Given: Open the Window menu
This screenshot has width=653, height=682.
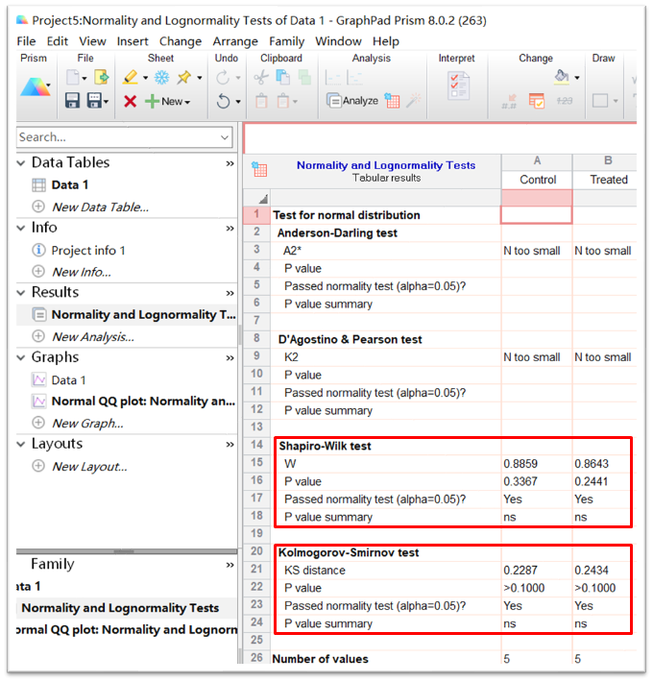Looking at the screenshot, I should 338,41.
